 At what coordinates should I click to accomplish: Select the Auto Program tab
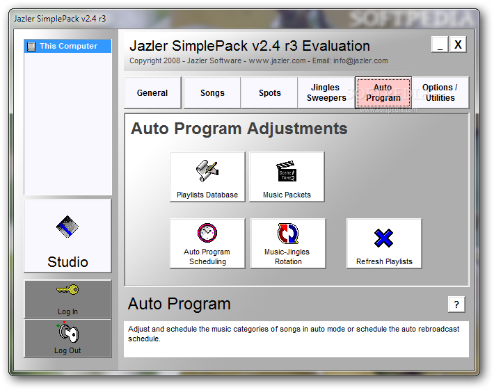tap(383, 93)
